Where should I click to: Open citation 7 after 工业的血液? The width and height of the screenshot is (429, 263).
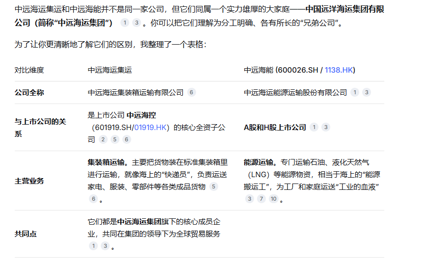(261, 199)
